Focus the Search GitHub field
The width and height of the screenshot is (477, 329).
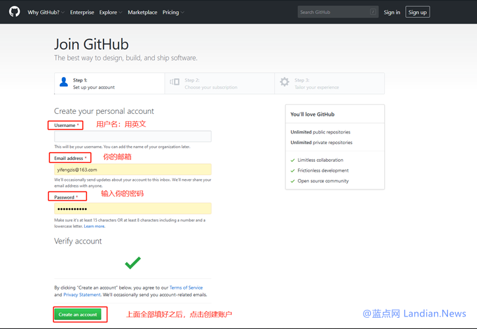coord(338,12)
